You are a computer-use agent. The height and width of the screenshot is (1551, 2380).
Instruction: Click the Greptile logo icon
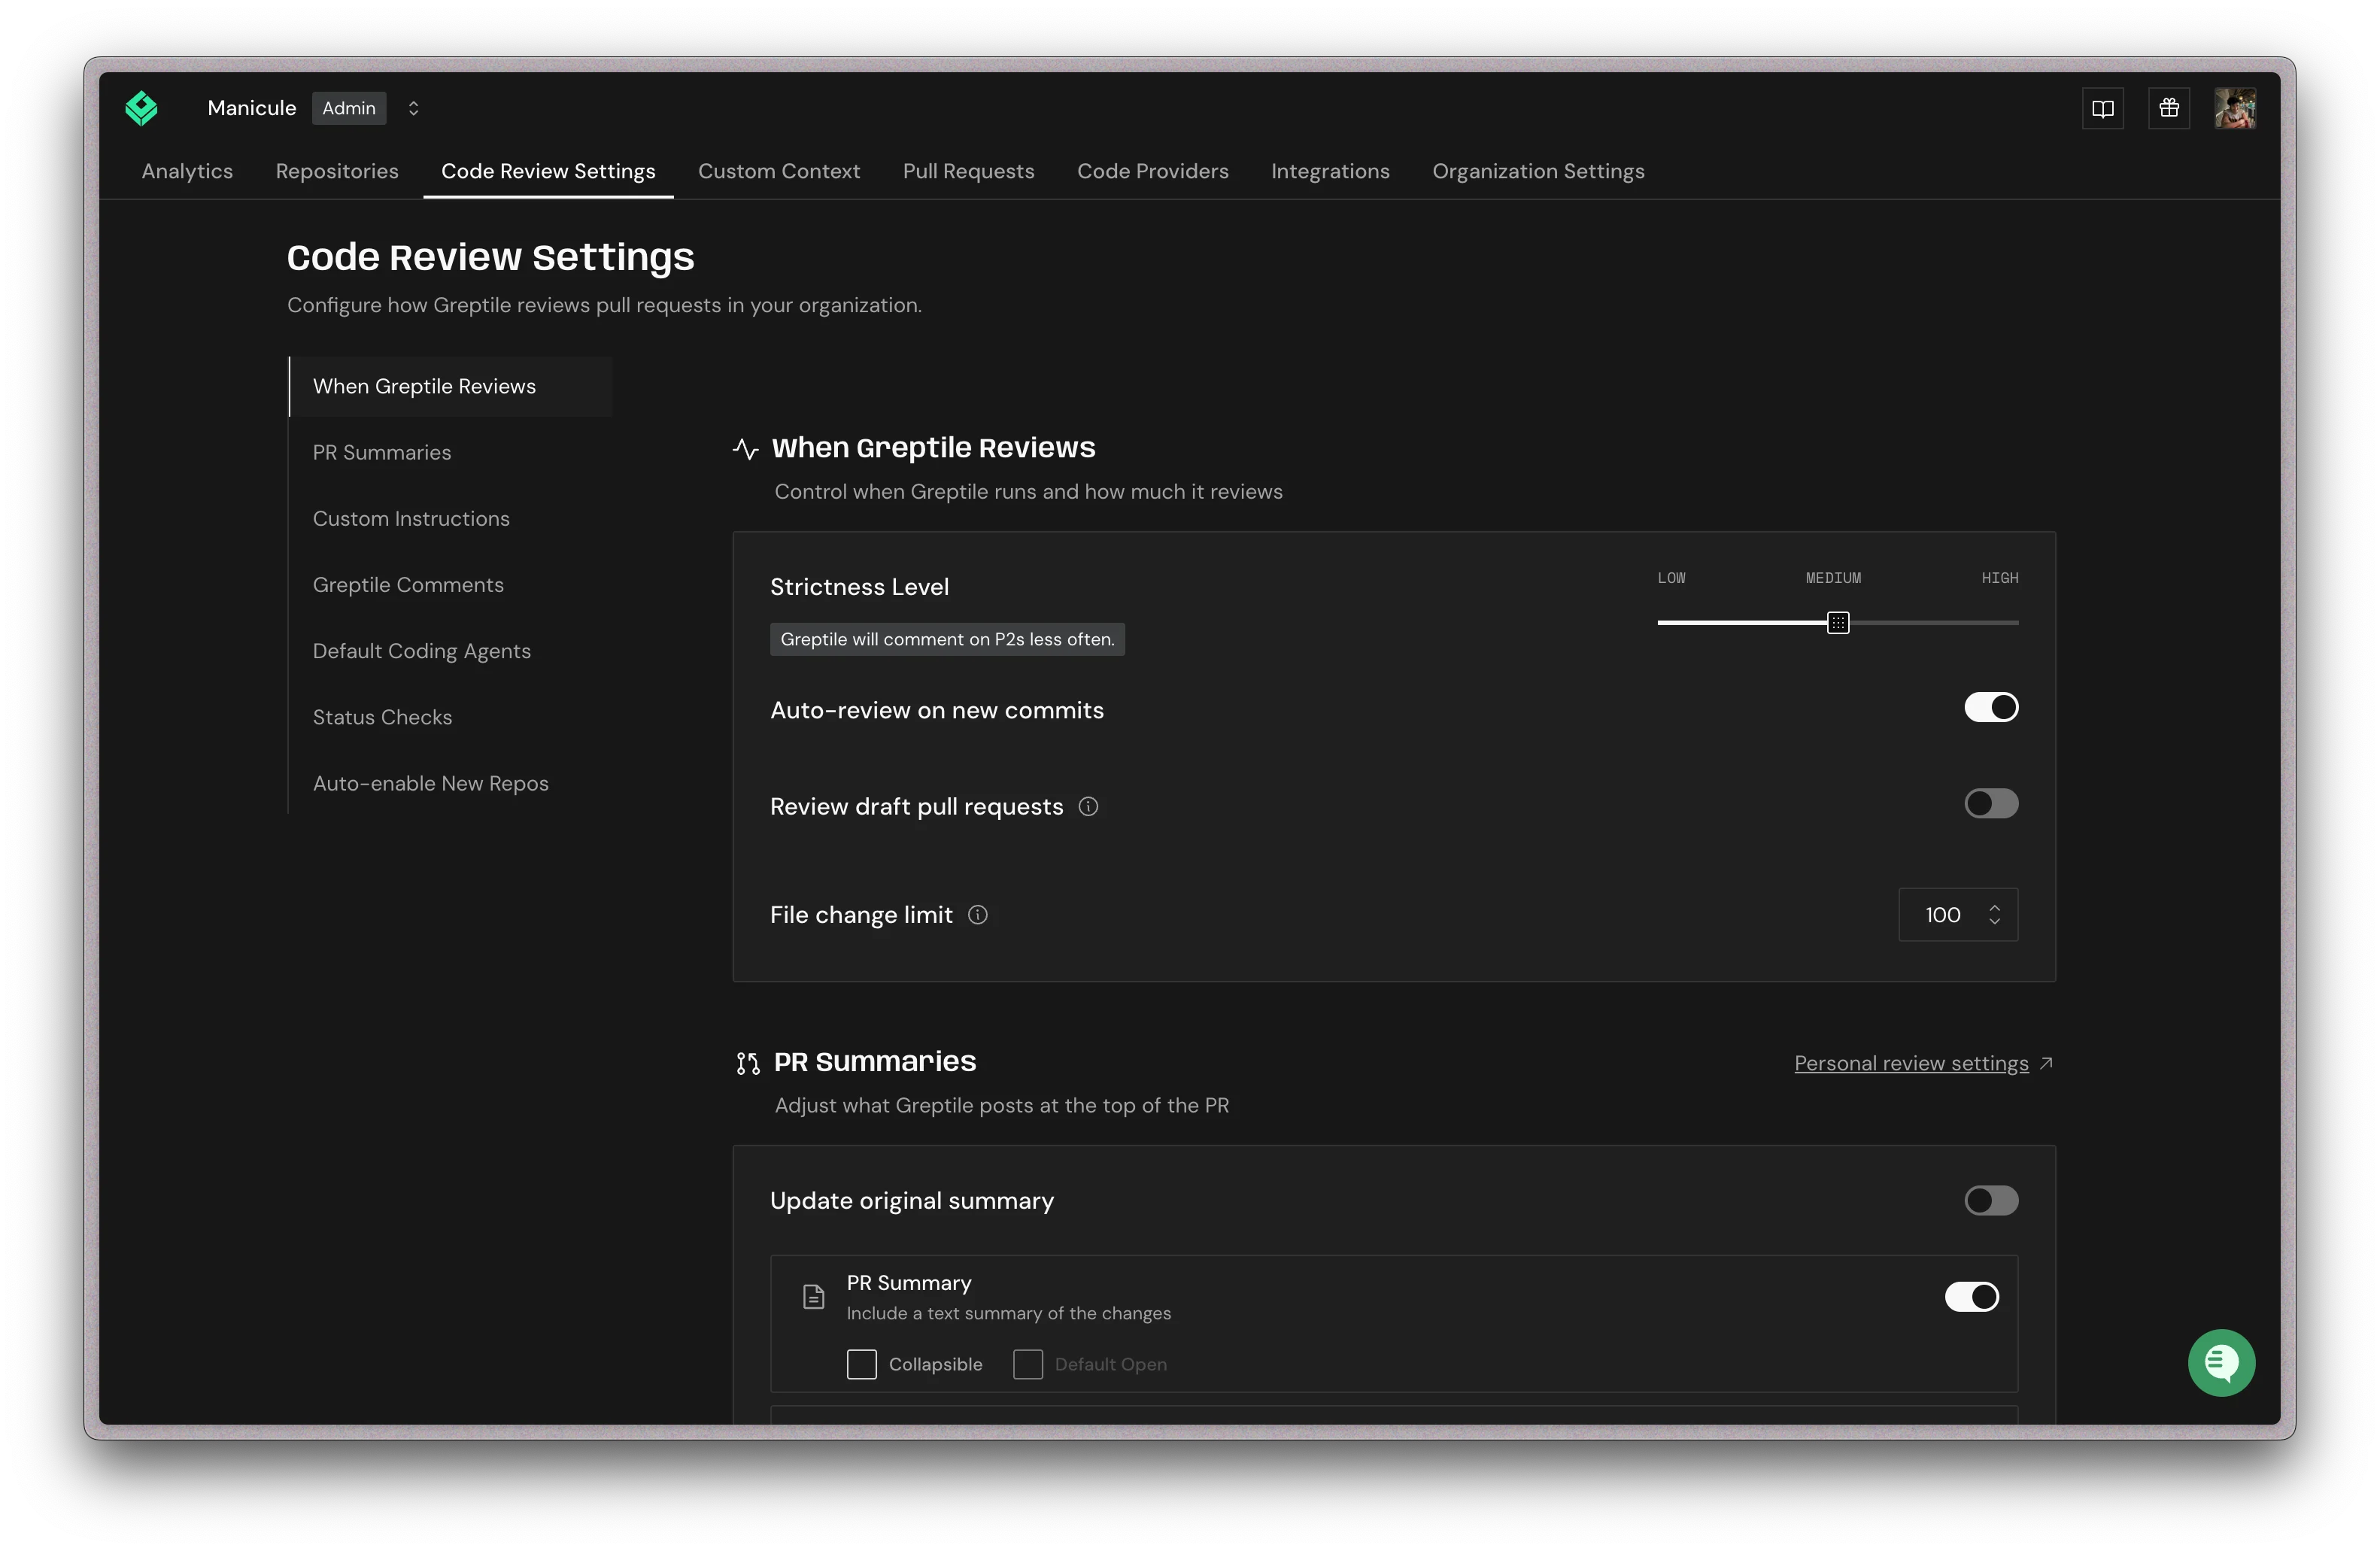coord(142,108)
